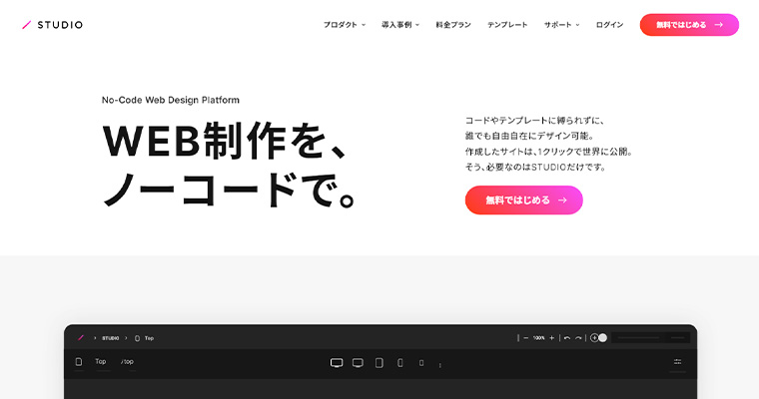Open the テンプレート page
759x399 pixels.
[507, 25]
